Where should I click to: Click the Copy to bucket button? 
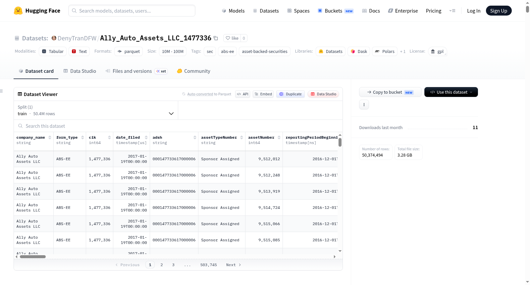pos(390,92)
